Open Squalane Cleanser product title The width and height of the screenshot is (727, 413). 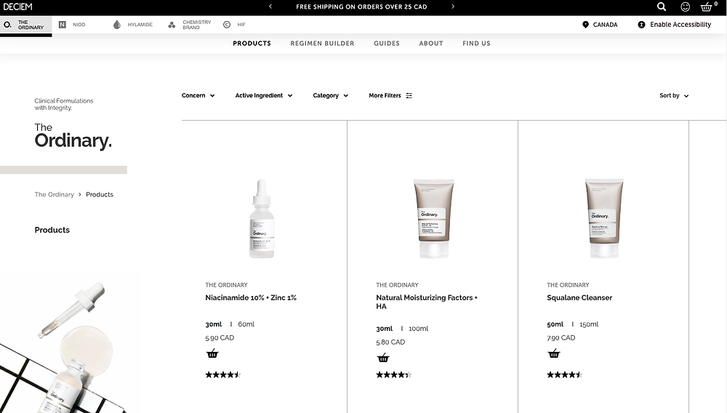579,297
